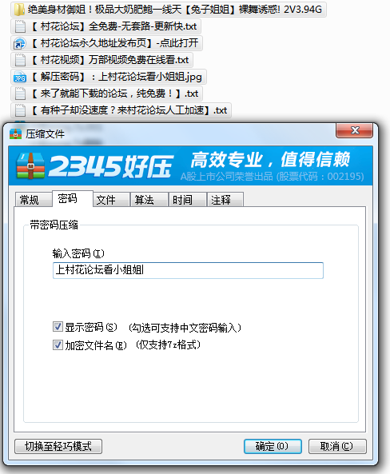Select the 全免费-无套路-更新快.txt file icon
390x474 pixels.
(20, 26)
